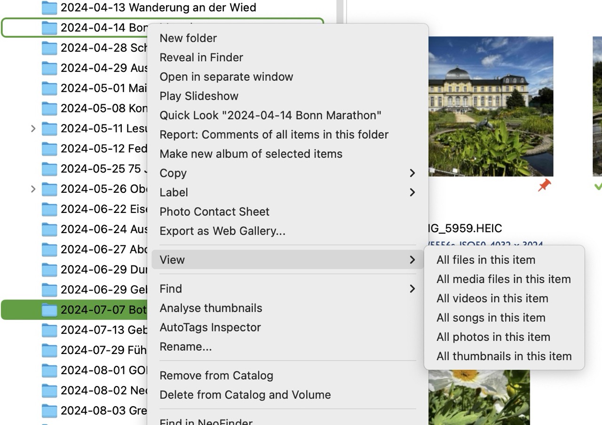Screen dimensions: 602x425
Task: Choose "Play Slideshow" from the context menu
Action: 199,96
